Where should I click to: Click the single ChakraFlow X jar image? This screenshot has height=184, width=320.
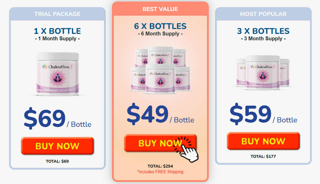(x=58, y=74)
